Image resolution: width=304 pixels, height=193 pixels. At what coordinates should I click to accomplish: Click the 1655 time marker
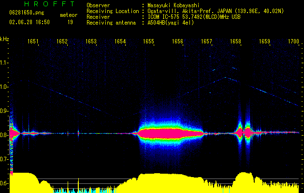tap(148, 41)
